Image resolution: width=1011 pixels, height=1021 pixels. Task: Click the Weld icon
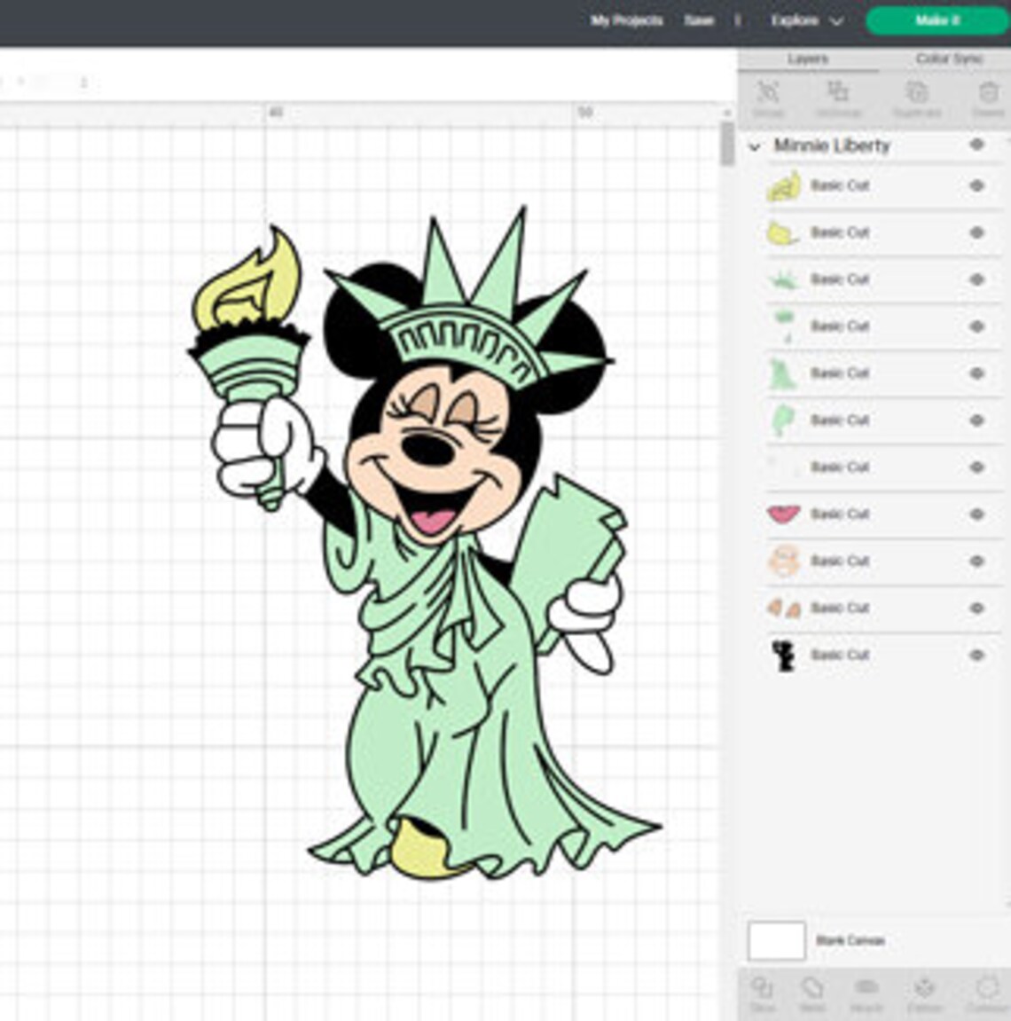pos(812,989)
